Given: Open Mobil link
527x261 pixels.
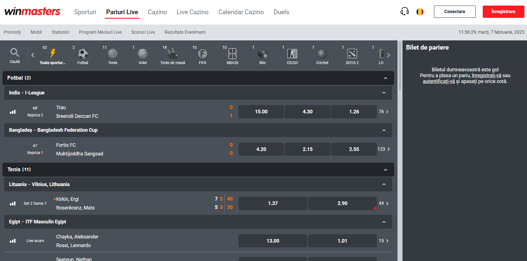Looking at the screenshot, I should pyautogui.click(x=36, y=32).
